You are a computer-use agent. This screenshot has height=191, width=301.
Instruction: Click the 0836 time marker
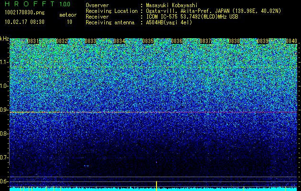click(177, 41)
